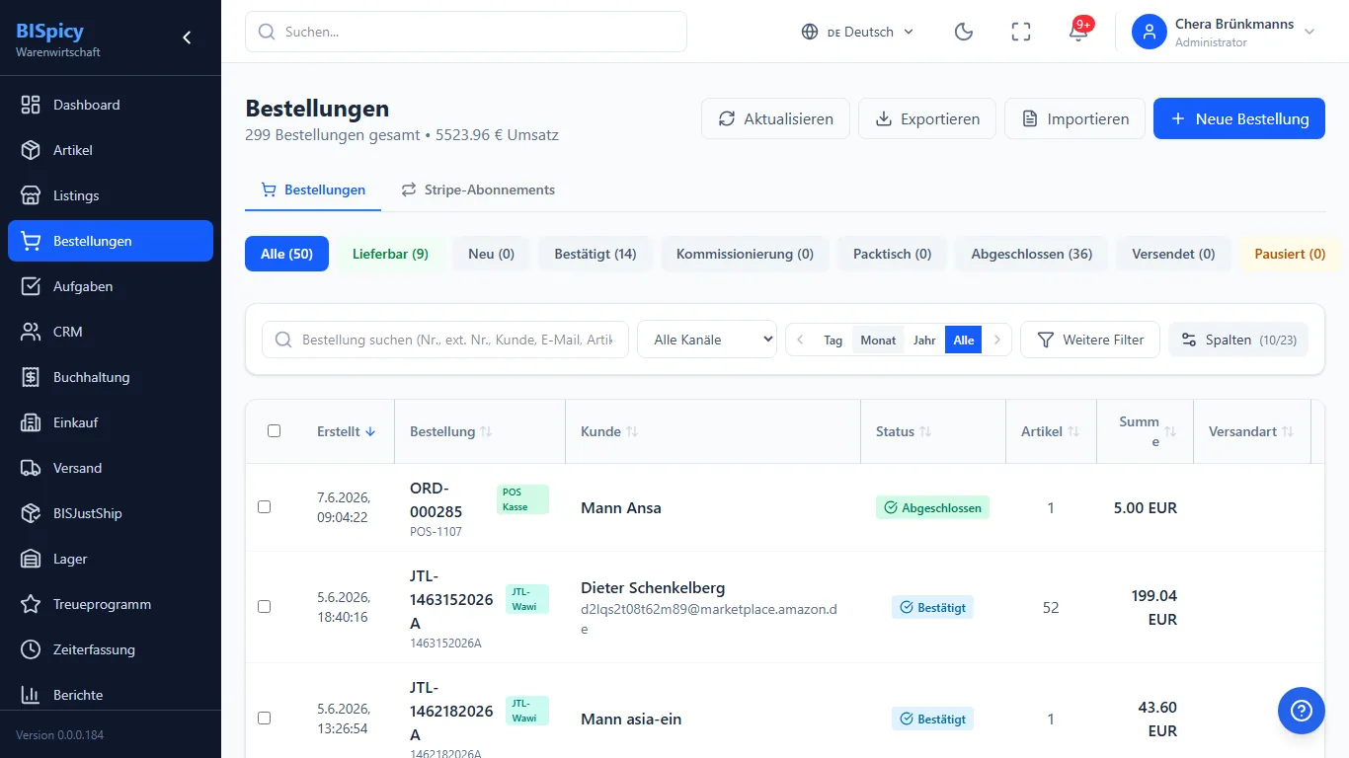
Task: Sort by Summe column
Action: pos(1146,431)
